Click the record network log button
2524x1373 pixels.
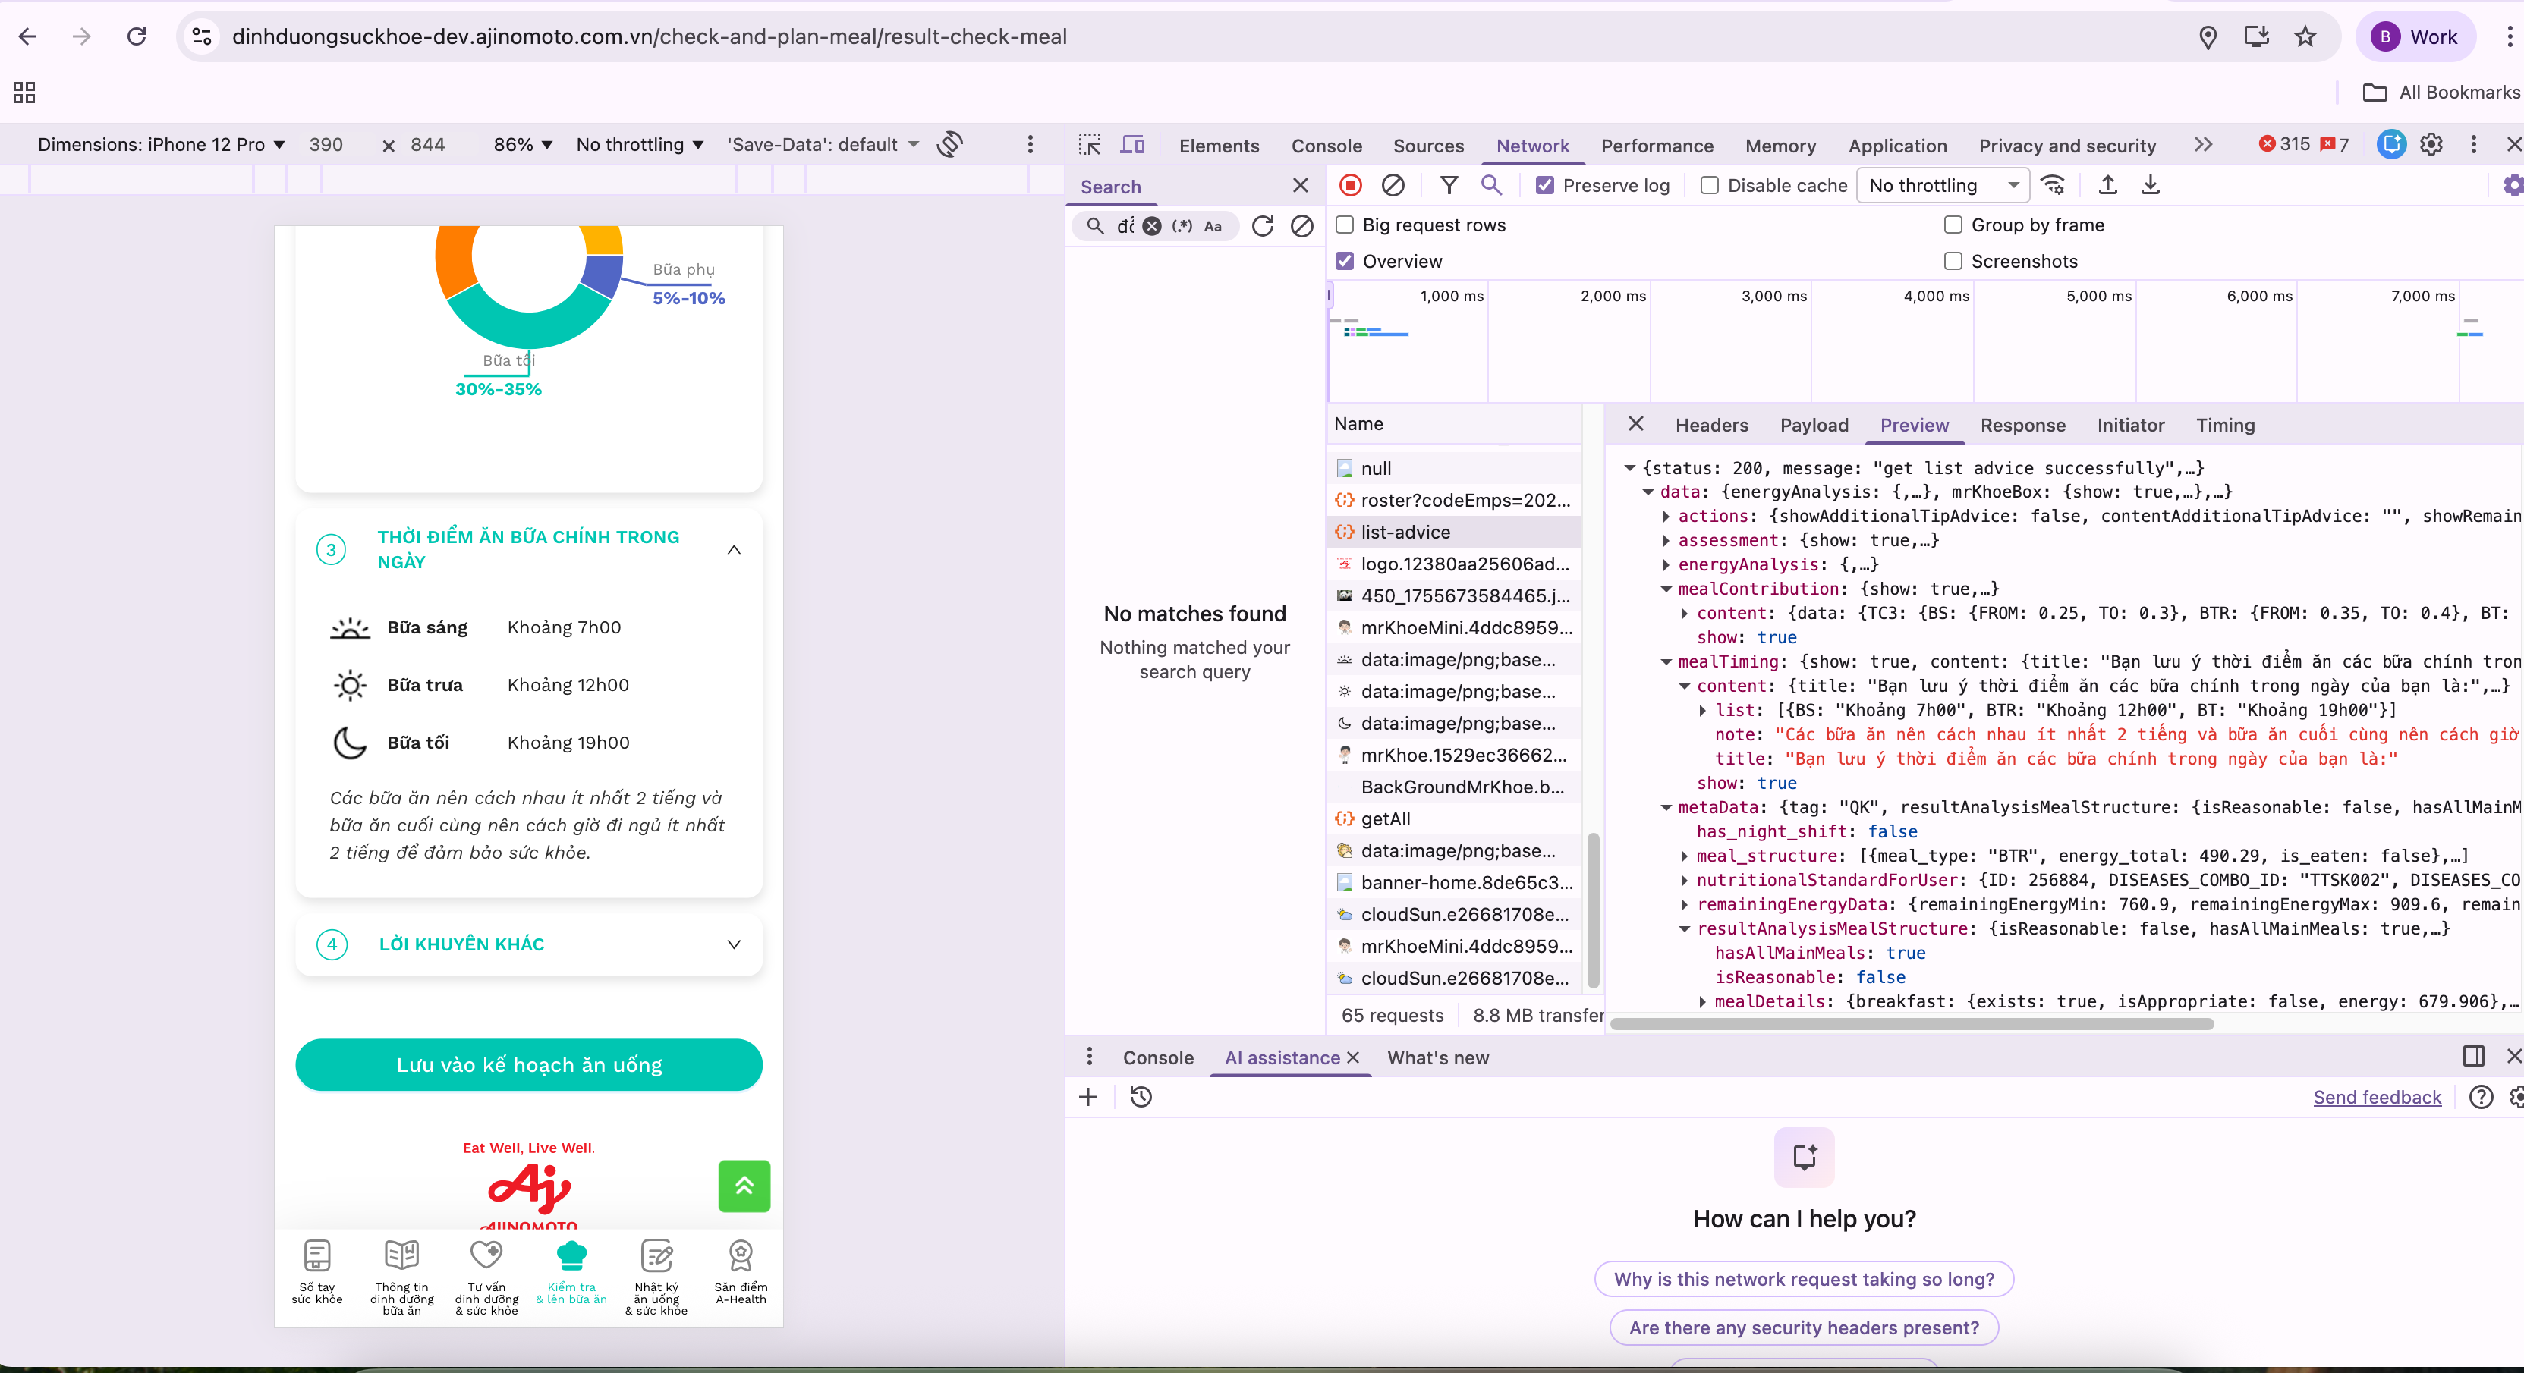point(1350,185)
